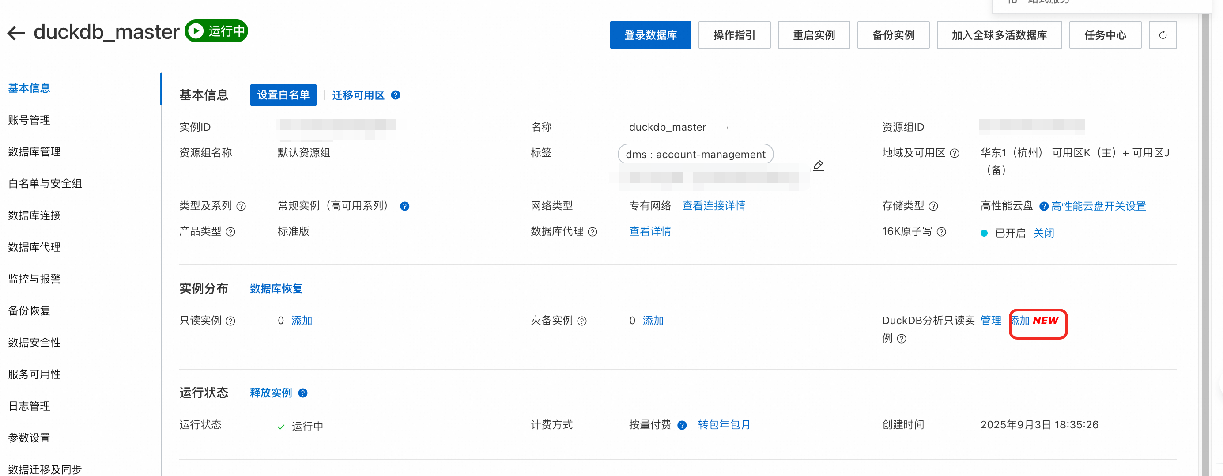Click 按量付费 billing method text
Viewport: 1223px width, 476px height.
(650, 424)
